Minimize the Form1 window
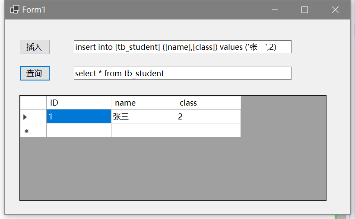Image resolution: width=355 pixels, height=219 pixels. coord(274,10)
